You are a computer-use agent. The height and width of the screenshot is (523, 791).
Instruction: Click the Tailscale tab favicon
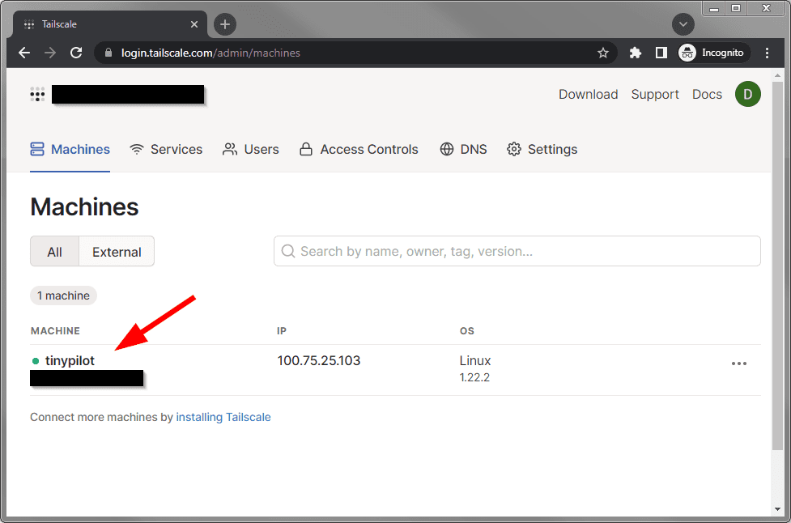click(x=29, y=24)
